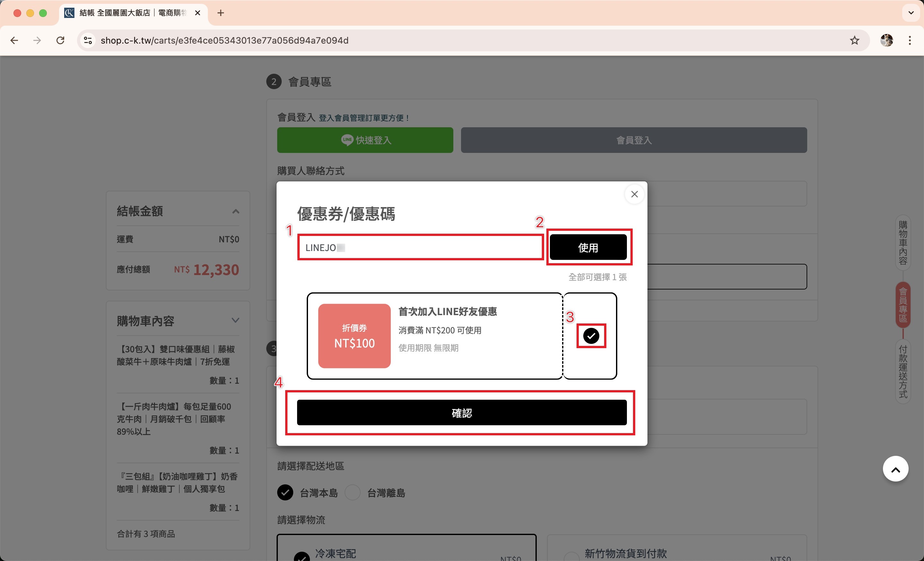Jump to 購物車內容 in side navigation

tap(903, 243)
